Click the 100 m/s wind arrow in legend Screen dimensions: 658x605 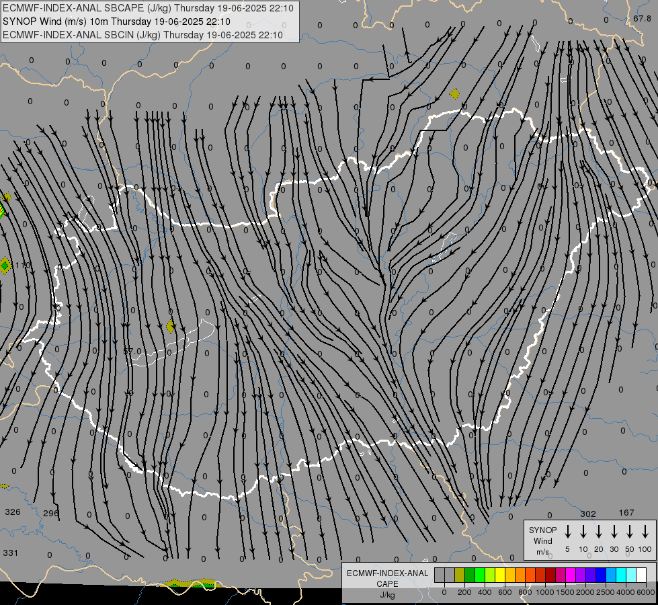[x=645, y=532]
